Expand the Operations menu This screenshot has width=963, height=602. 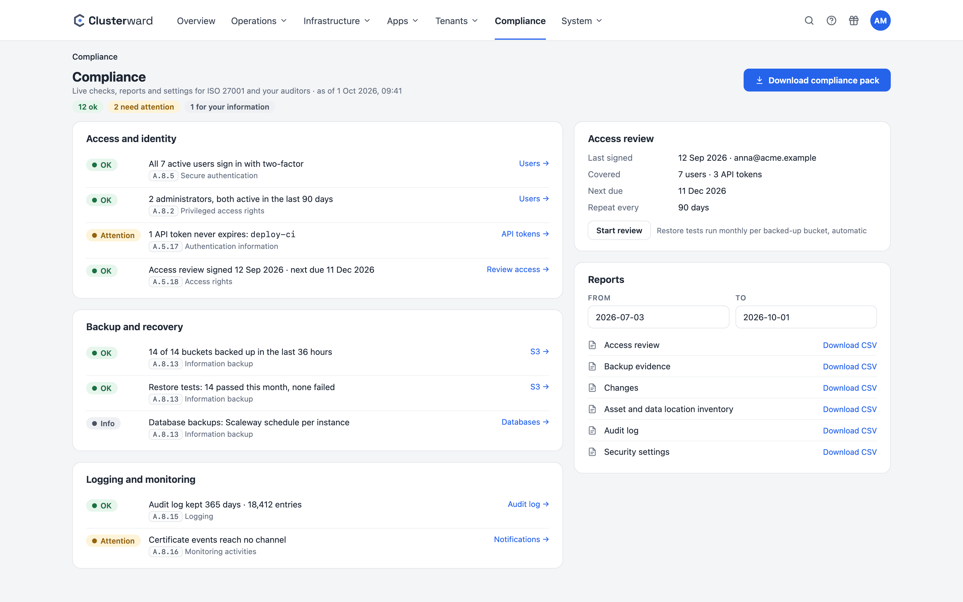click(259, 21)
